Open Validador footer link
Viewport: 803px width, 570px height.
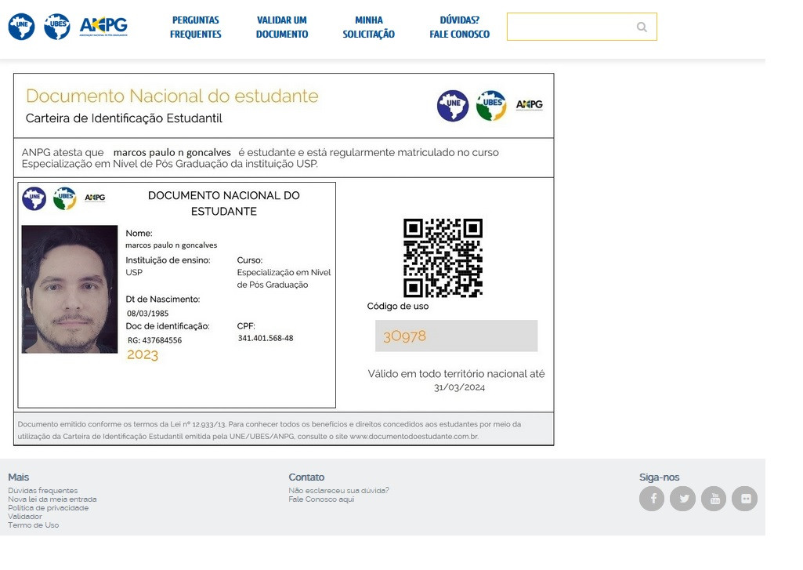pyautogui.click(x=25, y=517)
